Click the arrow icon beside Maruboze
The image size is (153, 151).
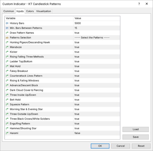tap(7, 47)
